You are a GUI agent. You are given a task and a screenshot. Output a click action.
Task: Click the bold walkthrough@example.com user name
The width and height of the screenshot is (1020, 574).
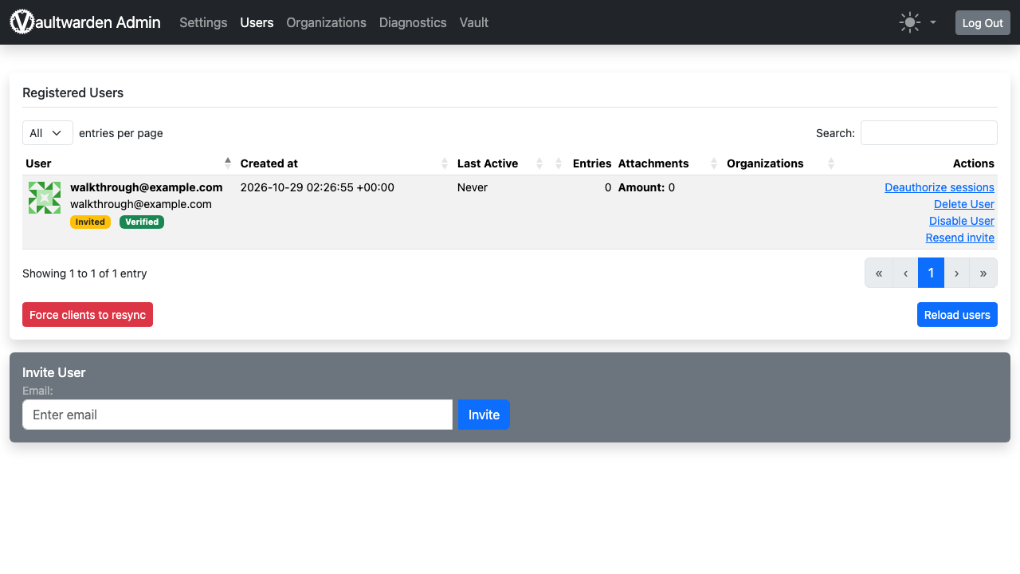point(147,187)
